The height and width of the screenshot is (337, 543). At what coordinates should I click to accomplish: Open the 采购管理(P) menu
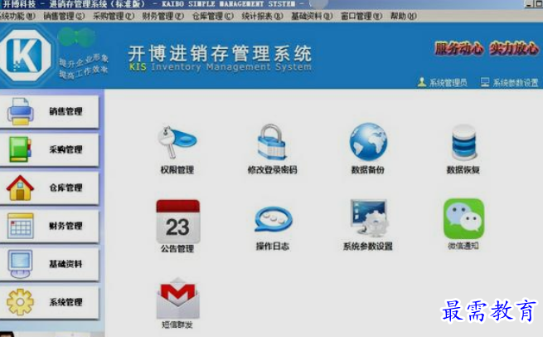pyautogui.click(x=114, y=16)
